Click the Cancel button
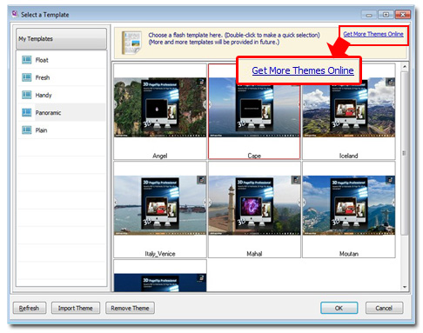Viewport: 423px width, 333px height. (x=384, y=308)
